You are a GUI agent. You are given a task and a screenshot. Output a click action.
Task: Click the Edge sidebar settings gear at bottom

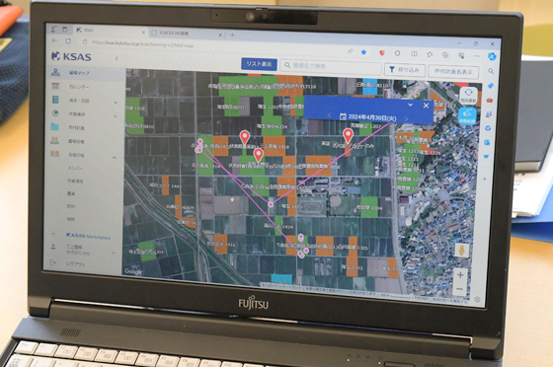coord(478,299)
